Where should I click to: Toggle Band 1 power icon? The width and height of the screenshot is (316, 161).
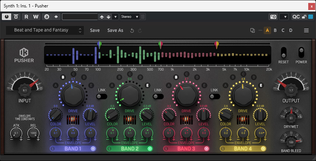(93, 149)
